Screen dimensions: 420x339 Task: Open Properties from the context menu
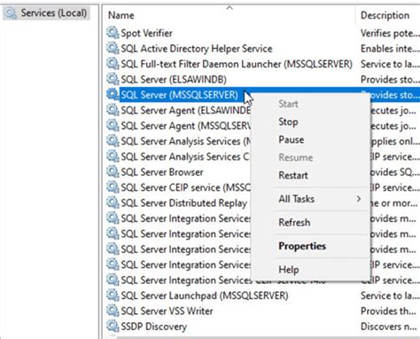coord(302,246)
